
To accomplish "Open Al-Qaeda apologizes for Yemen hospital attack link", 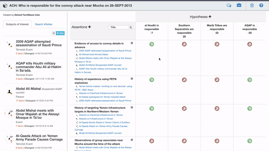I will pos(102,97).
